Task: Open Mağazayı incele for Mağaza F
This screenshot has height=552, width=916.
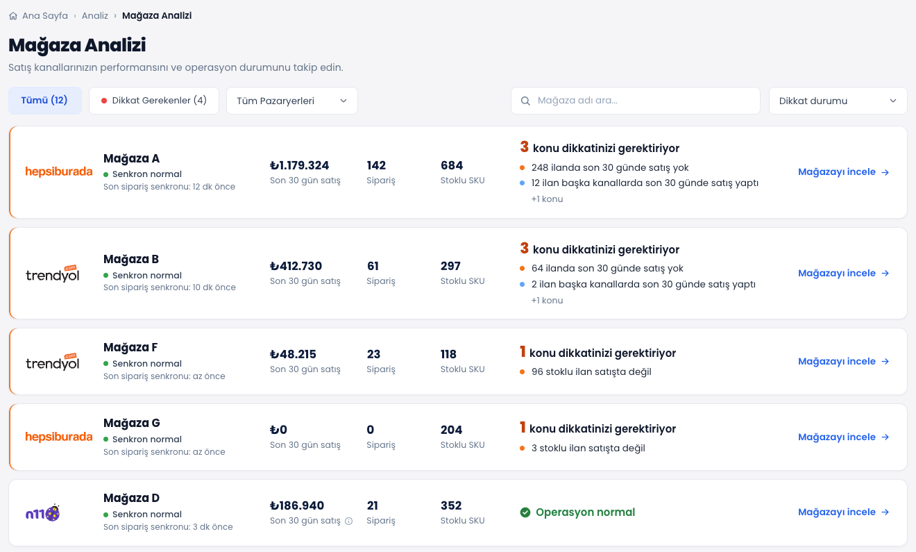Action: pos(844,361)
